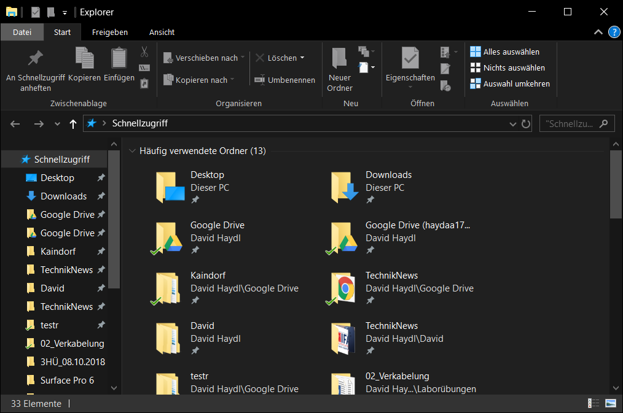Viewport: 623px width, 413px height.
Task: Open the address bar history dropdown
Action: click(512, 124)
